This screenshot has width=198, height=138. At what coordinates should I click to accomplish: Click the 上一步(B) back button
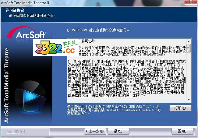[95, 131]
